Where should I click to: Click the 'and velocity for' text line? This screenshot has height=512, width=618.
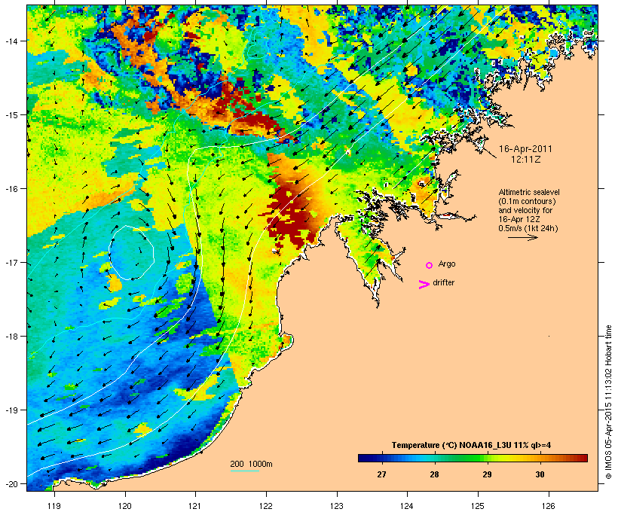(525, 210)
